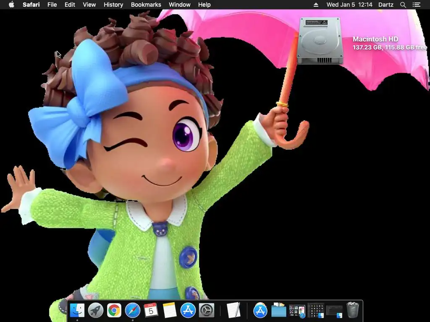This screenshot has height=322, width=430.
Task: Open Notification Center list icon
Action: 417,5
